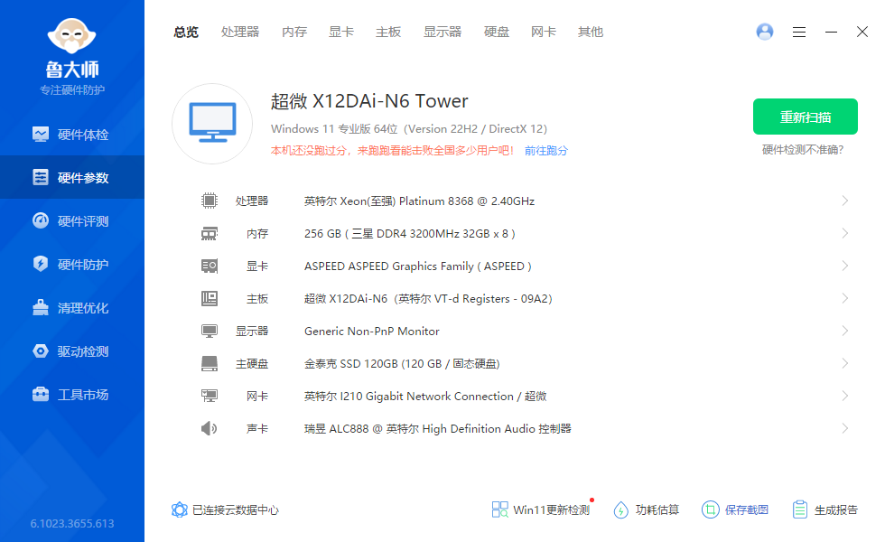Select ASPEED Graphics Family text
This screenshot has width=885, height=542.
417,266
